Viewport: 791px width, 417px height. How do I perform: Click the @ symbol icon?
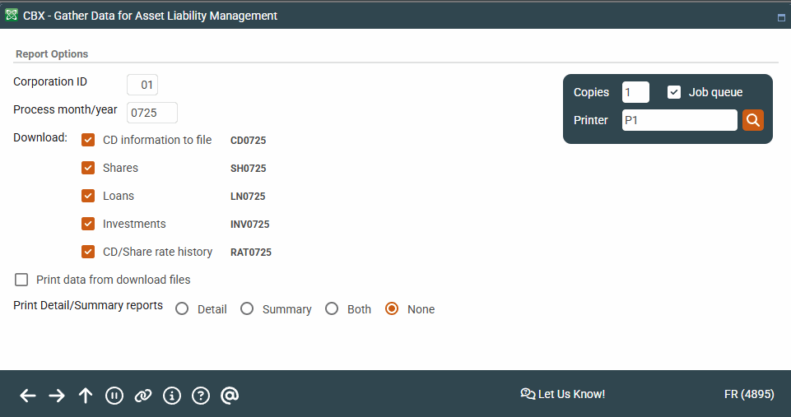click(230, 396)
